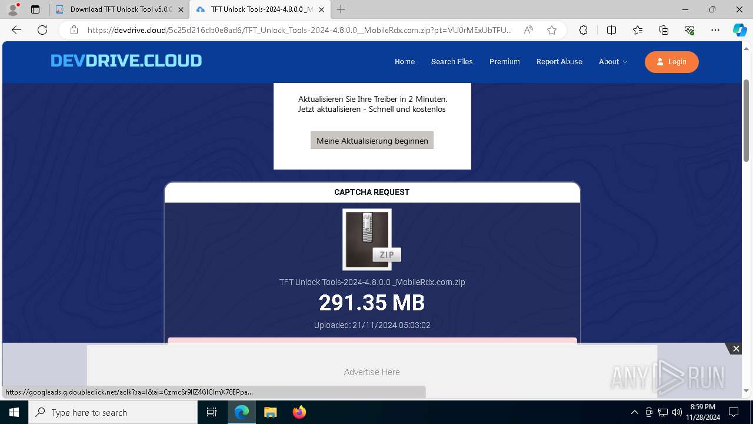Screen dimensions: 753x424
Task: Add this page to favorites with the star icon
Action: [x=552, y=30]
